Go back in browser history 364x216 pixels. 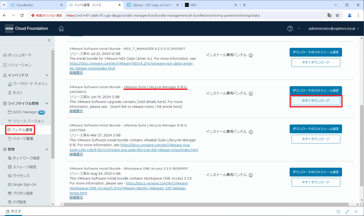point(5,15)
